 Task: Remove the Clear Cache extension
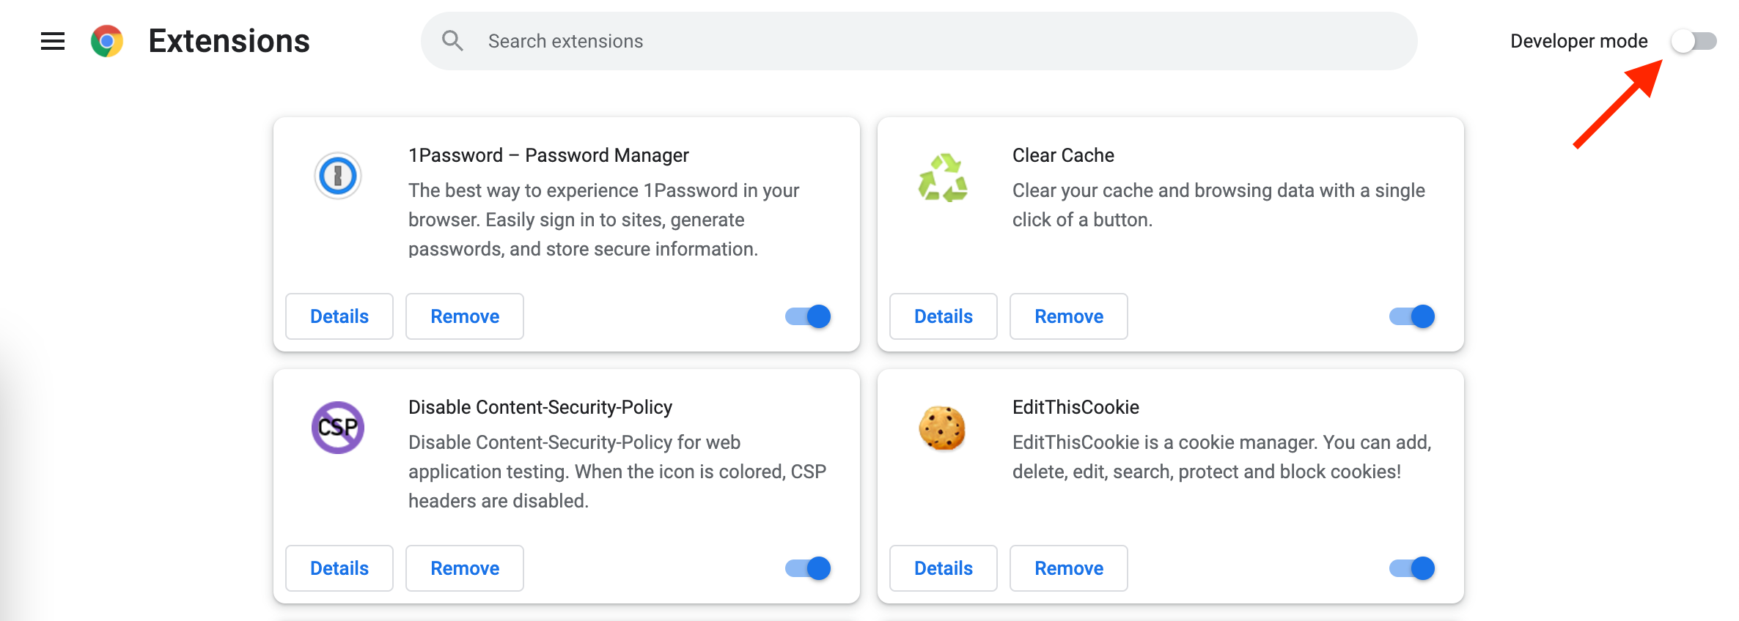(x=1069, y=316)
